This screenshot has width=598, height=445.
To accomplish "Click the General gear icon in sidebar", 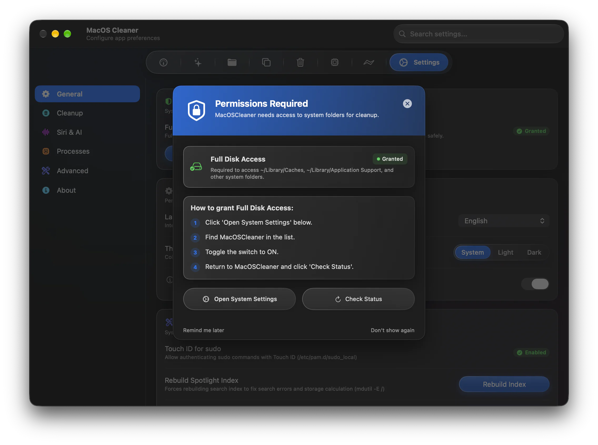I will (46, 94).
